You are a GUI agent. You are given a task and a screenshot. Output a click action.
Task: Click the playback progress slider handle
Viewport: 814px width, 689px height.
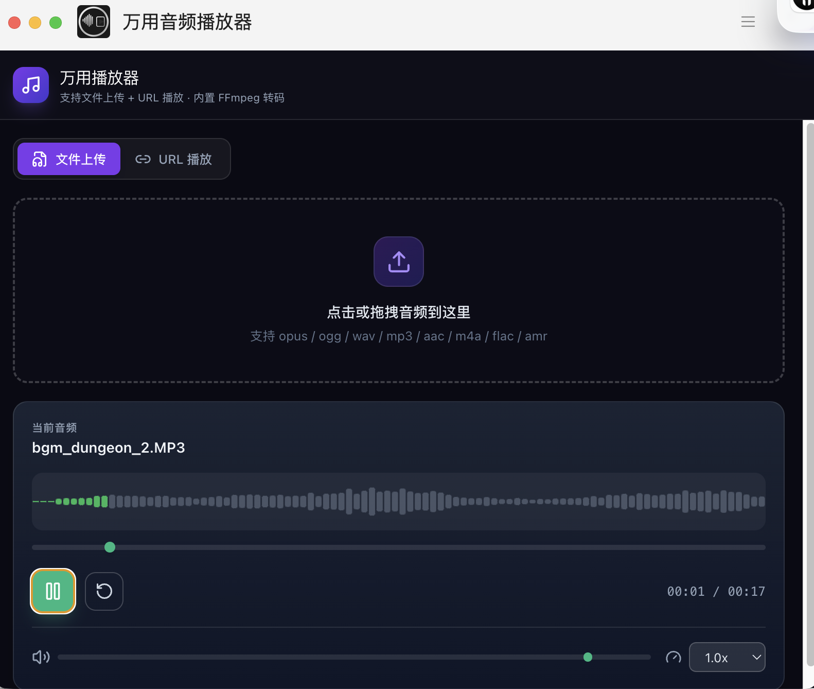pyautogui.click(x=110, y=547)
